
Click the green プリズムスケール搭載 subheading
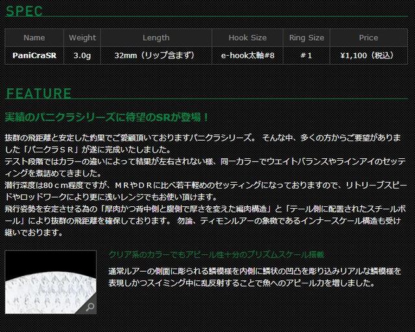[x=217, y=255]
